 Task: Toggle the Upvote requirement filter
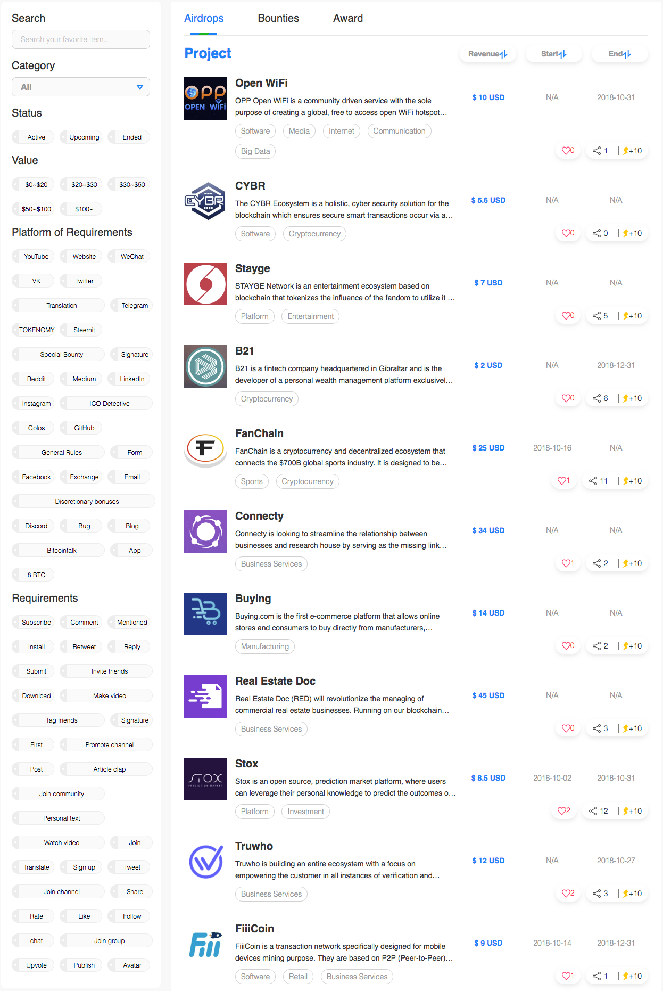[33, 965]
